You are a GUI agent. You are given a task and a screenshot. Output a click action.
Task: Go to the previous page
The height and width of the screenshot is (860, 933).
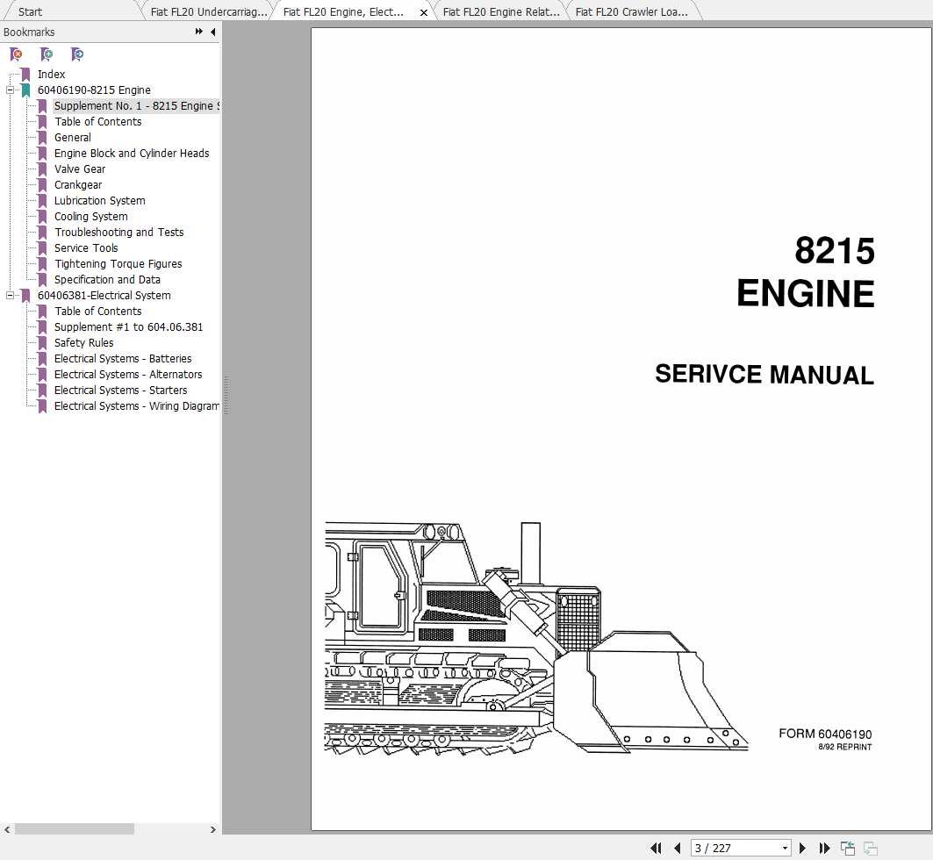[x=678, y=848]
